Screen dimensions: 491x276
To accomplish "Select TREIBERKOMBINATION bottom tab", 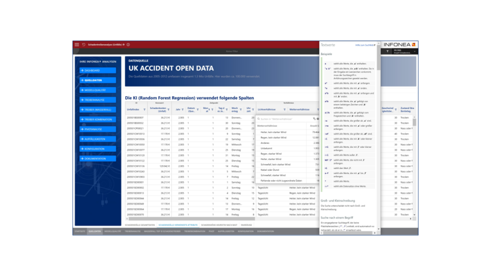I will pyautogui.click(x=195, y=232).
